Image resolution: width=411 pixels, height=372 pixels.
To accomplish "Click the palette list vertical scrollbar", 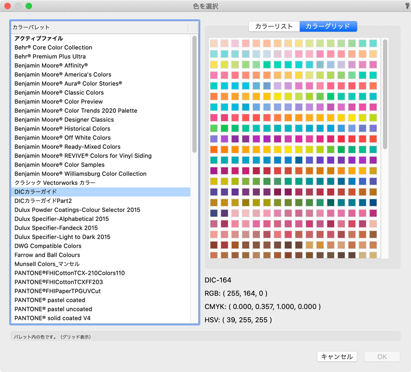I will pos(194,94).
